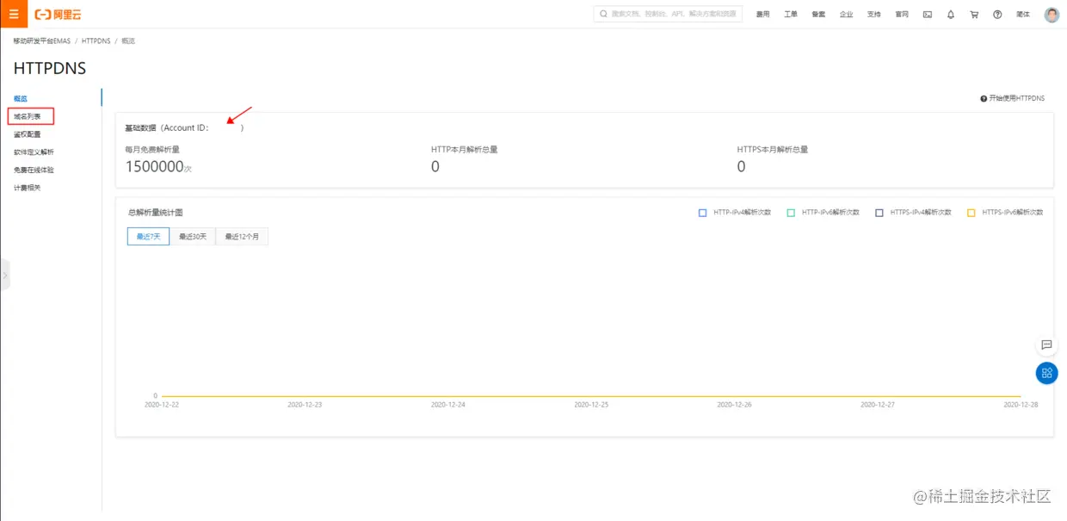This screenshot has height=521, width=1067.
Task: Open 官网 link in top bar
Action: 901,15
